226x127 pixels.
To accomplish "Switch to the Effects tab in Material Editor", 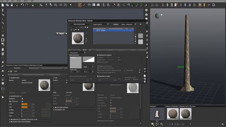I will (138, 50).
